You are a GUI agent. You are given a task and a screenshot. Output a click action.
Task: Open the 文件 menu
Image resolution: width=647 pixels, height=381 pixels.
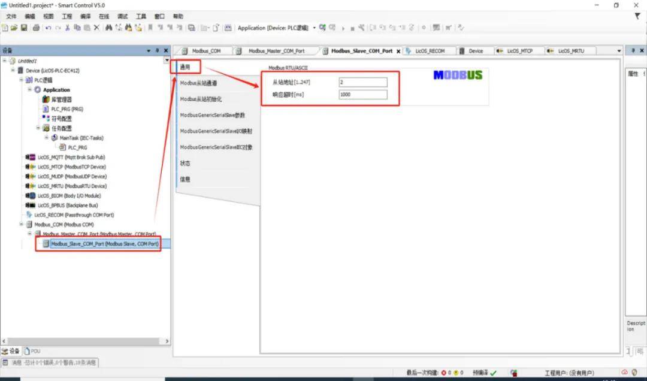(11, 16)
